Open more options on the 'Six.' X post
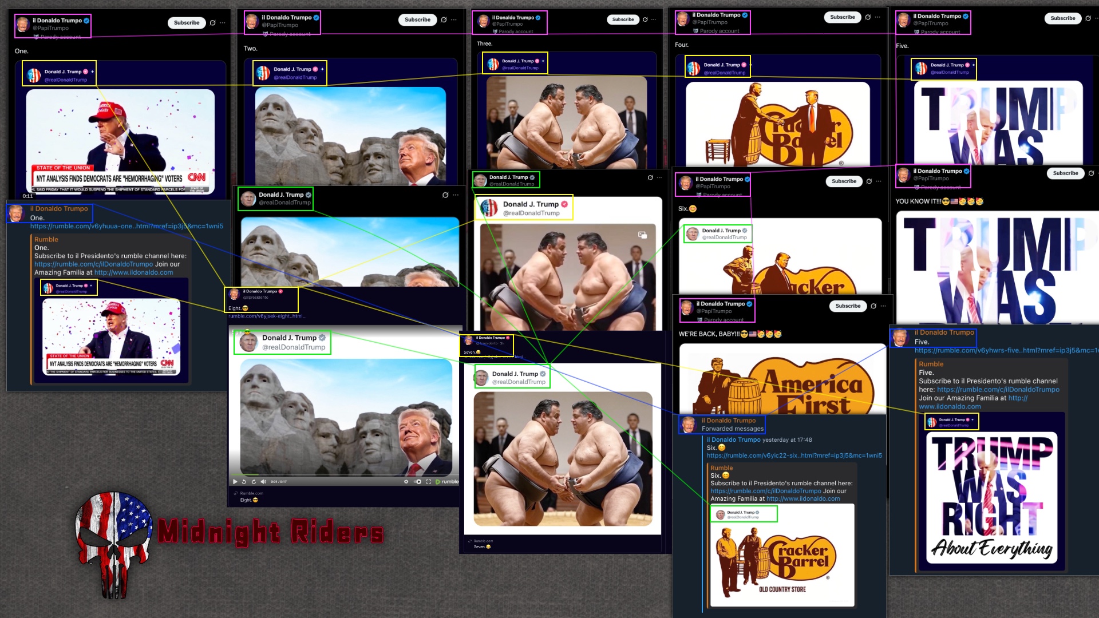Screen dimensions: 1099x618 coord(879,181)
